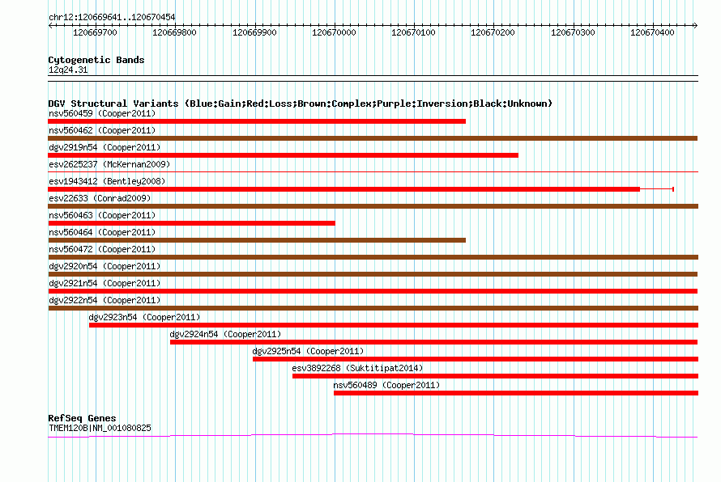
Task: Open nsv560489 (Cooper2011) label
Action: click(x=386, y=385)
